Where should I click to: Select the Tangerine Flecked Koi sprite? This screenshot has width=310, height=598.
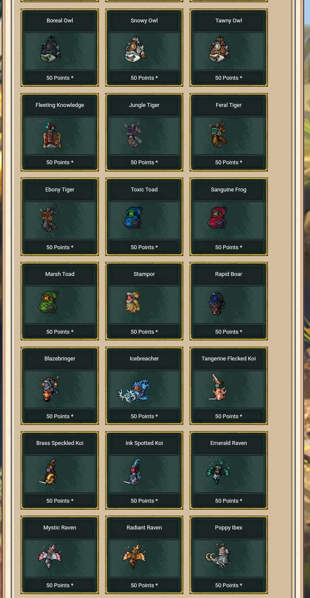pyautogui.click(x=217, y=387)
